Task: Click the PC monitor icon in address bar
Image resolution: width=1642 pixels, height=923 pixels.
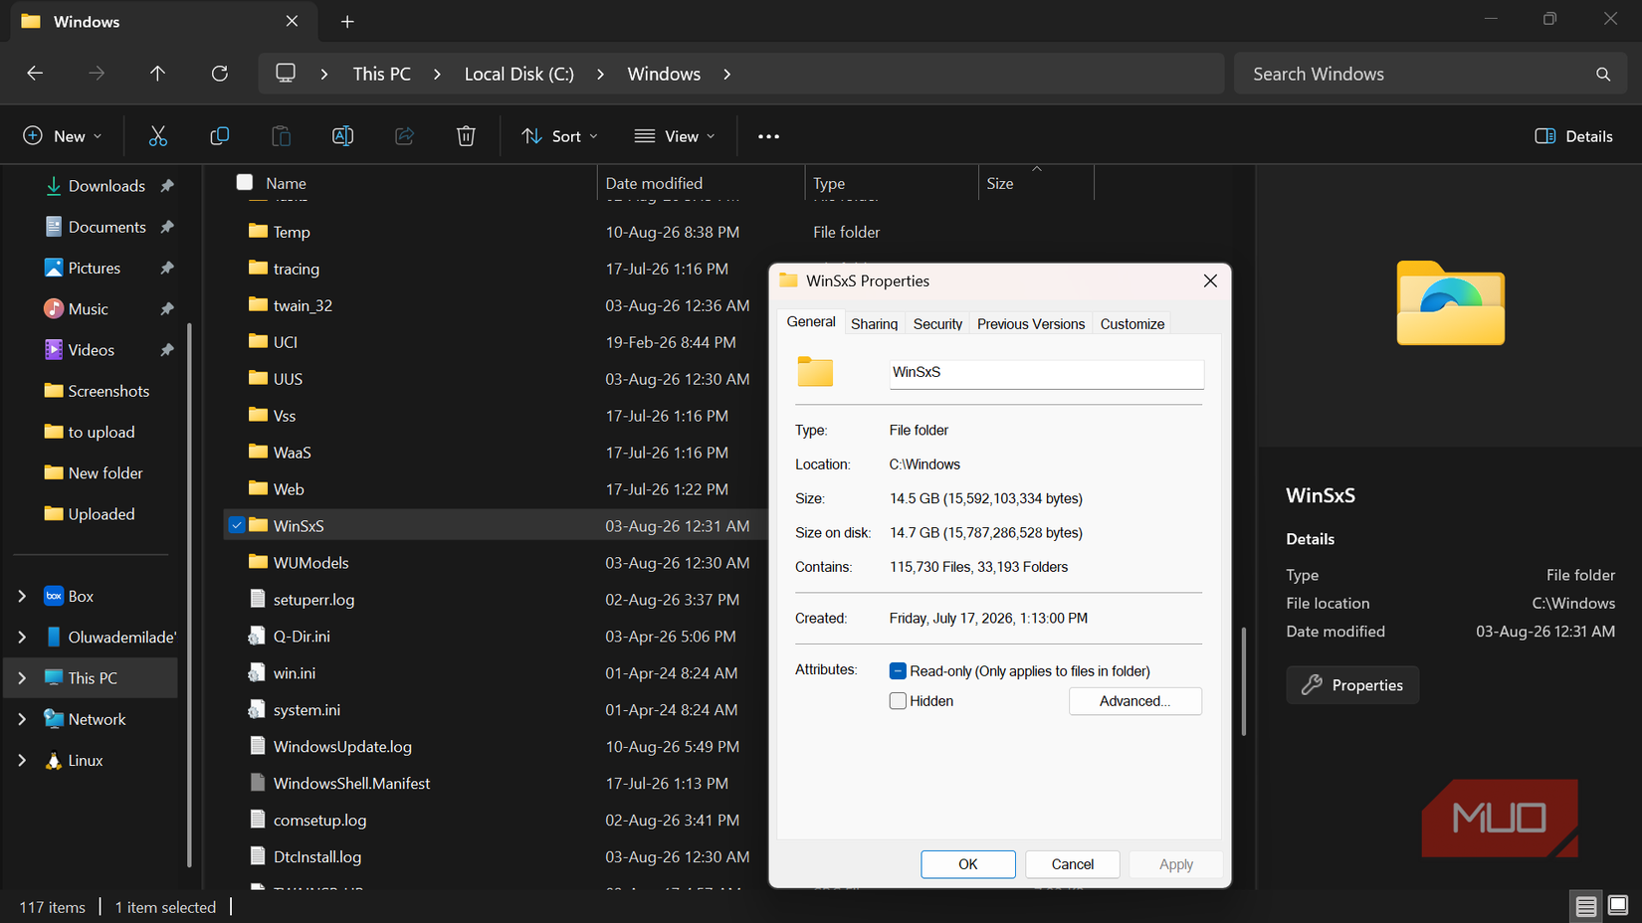Action: pos(286,74)
